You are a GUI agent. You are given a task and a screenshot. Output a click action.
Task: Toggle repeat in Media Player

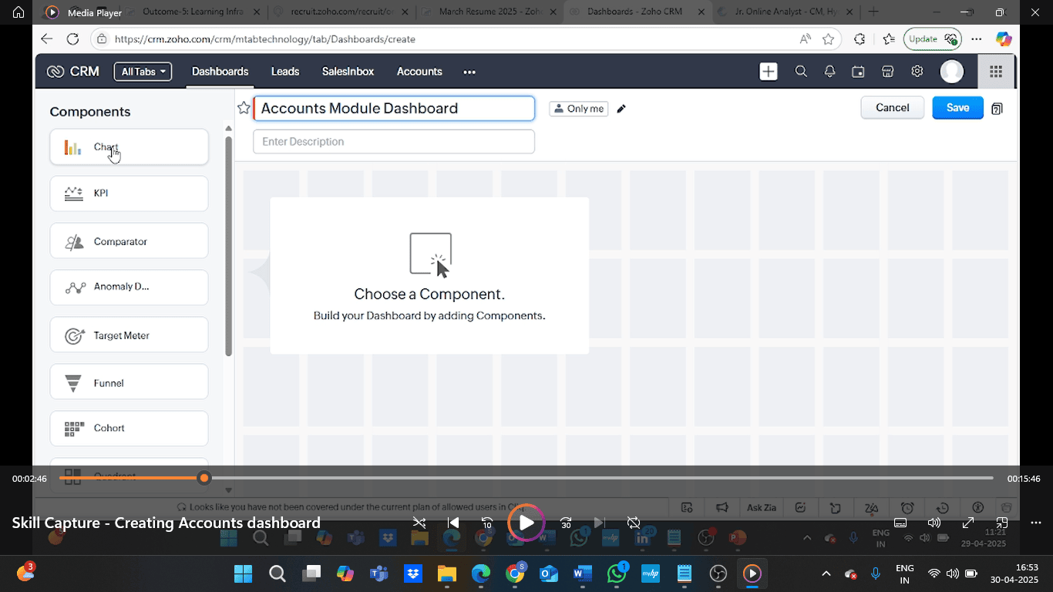click(x=634, y=523)
